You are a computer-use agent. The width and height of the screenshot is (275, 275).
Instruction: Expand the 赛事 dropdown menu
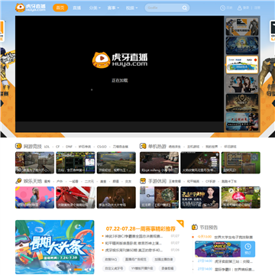(x=113, y=8)
